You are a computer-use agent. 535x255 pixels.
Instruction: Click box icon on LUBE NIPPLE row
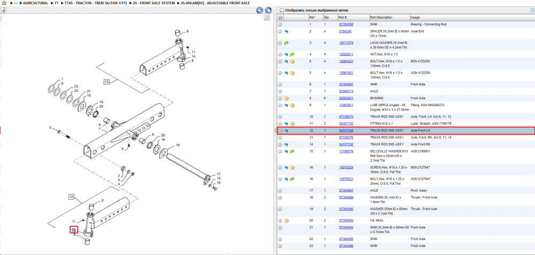coord(292,106)
